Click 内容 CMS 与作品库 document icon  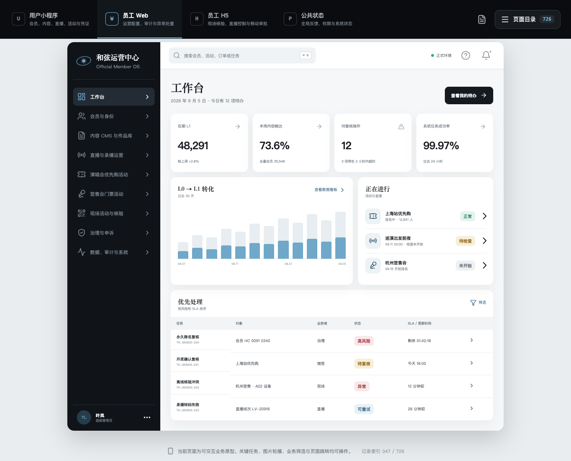click(x=82, y=136)
